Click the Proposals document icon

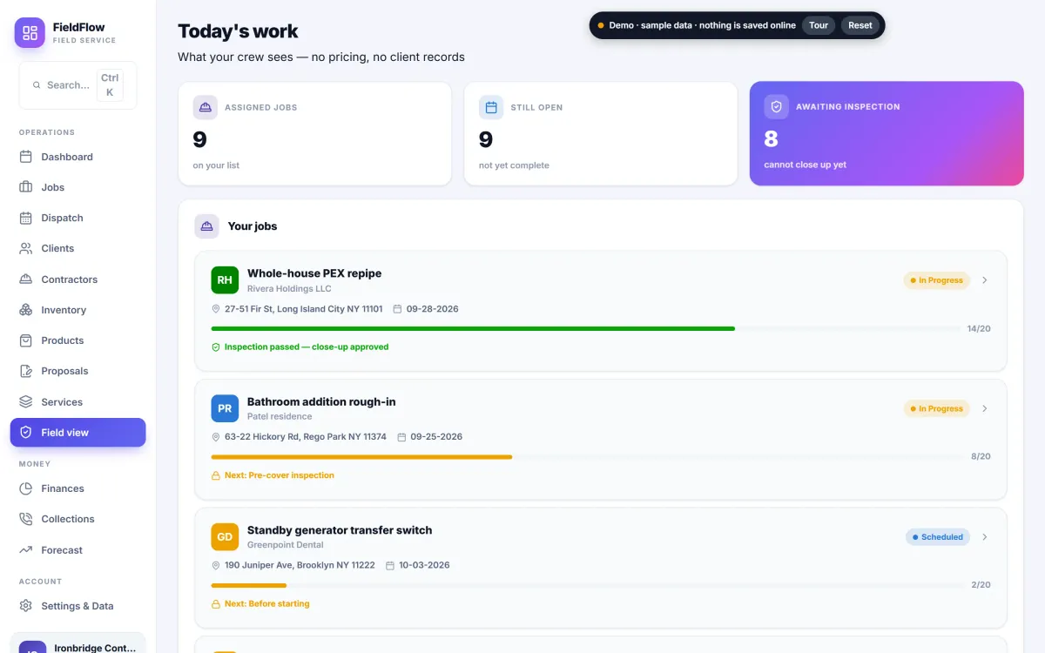coord(26,371)
